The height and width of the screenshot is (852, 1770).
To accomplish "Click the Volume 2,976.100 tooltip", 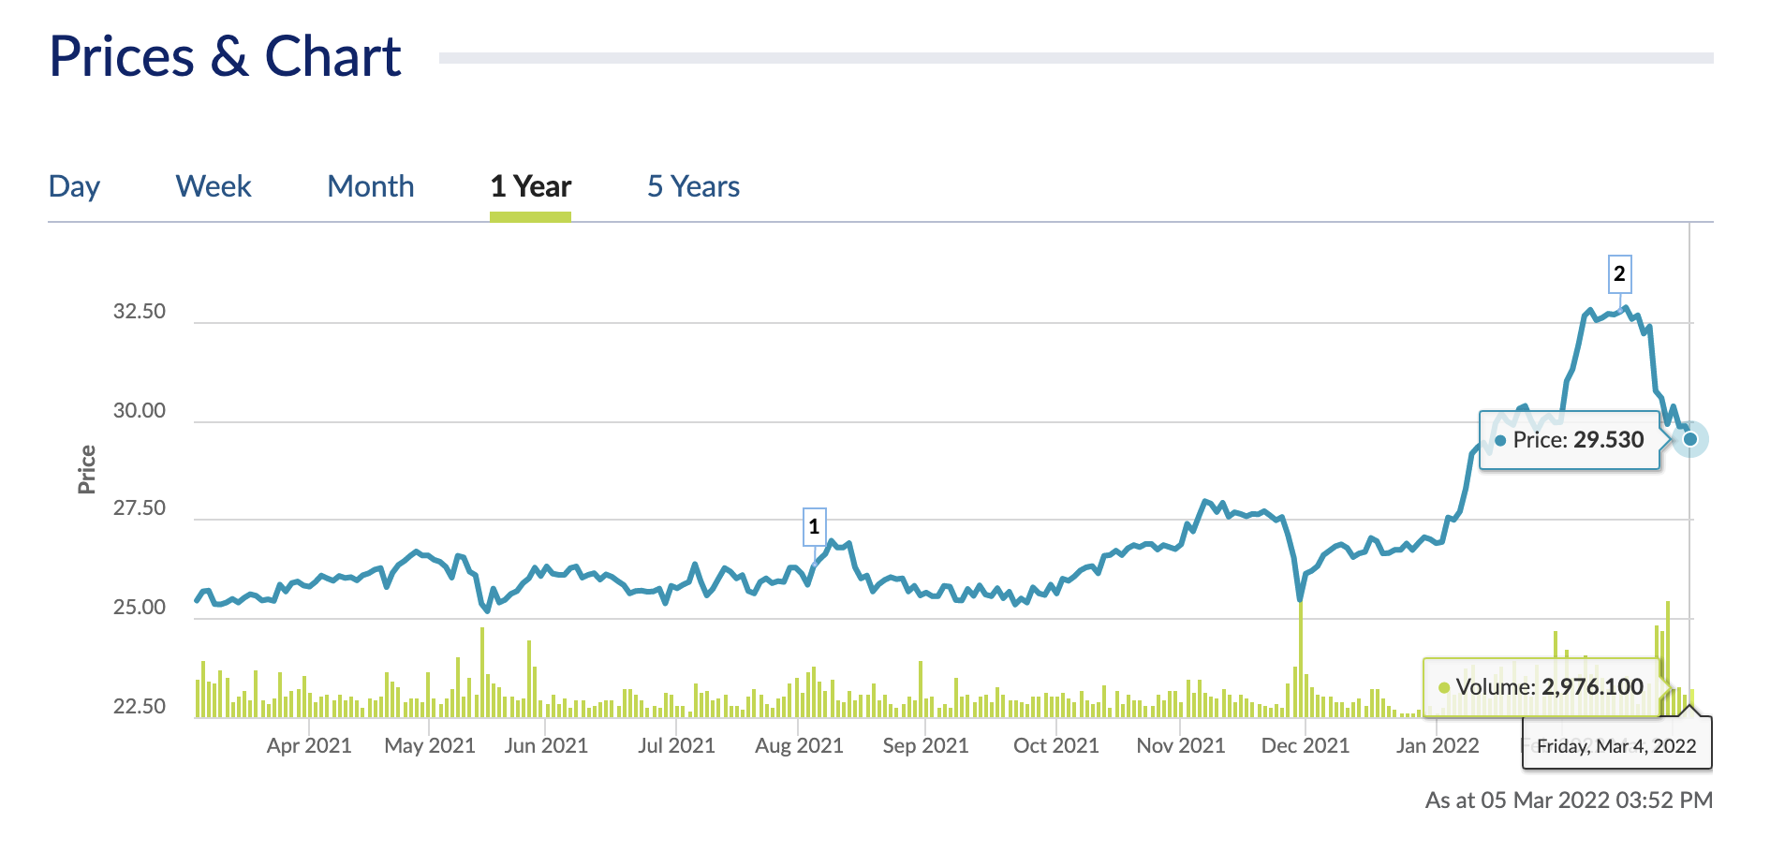I will [1541, 687].
